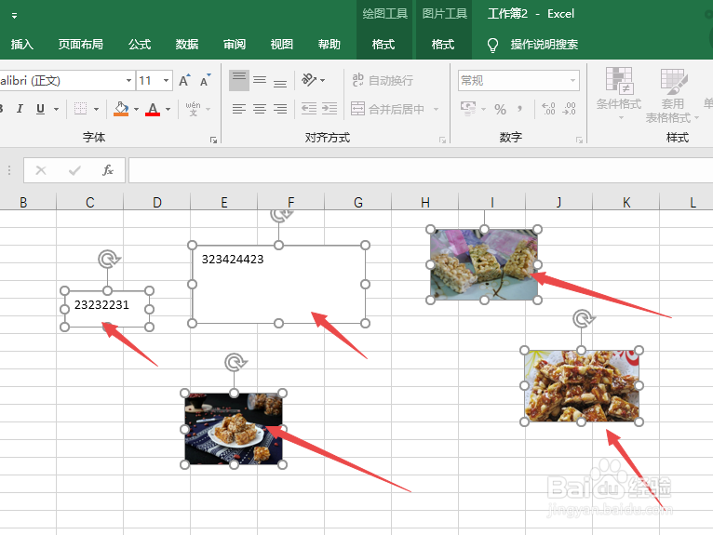Align text to the left
This screenshot has width=713, height=535.
coord(238,109)
